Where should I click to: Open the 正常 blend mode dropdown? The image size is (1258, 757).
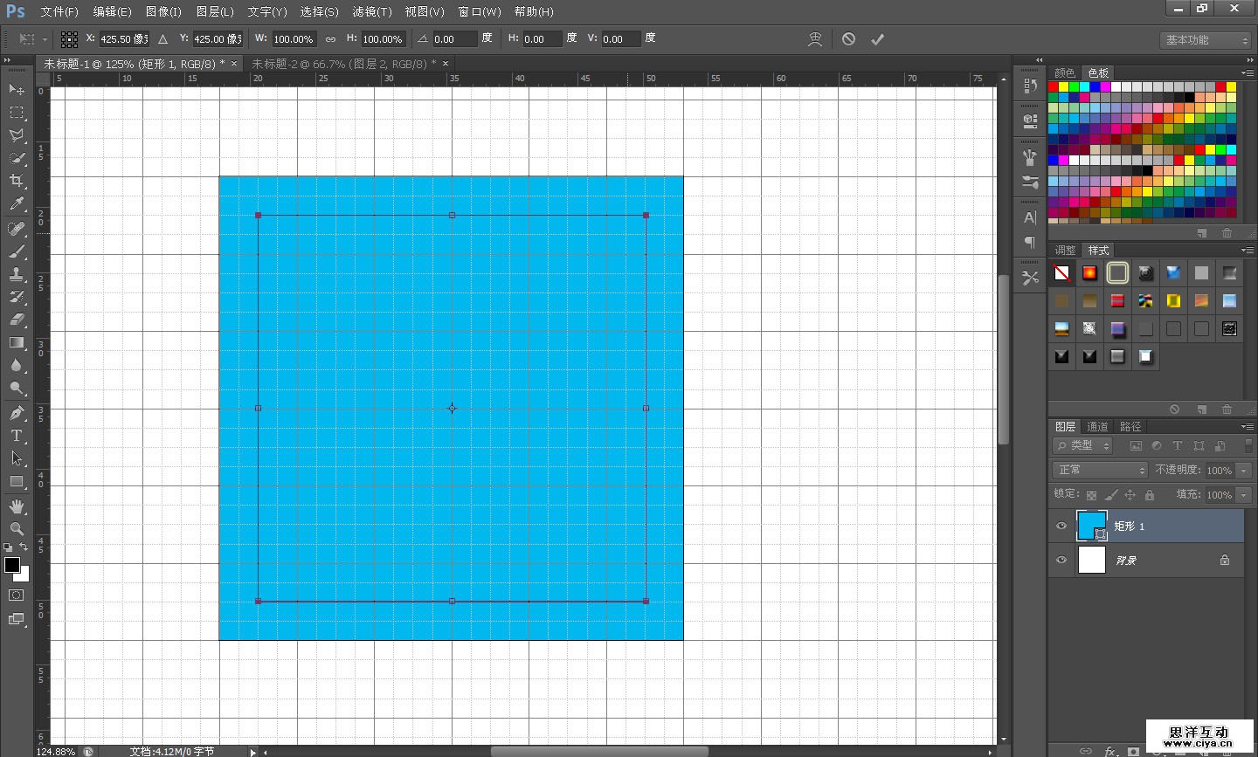click(1099, 470)
